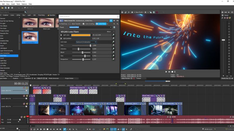Click the orange Light color swatch
234x131 pixels.
[81, 35]
